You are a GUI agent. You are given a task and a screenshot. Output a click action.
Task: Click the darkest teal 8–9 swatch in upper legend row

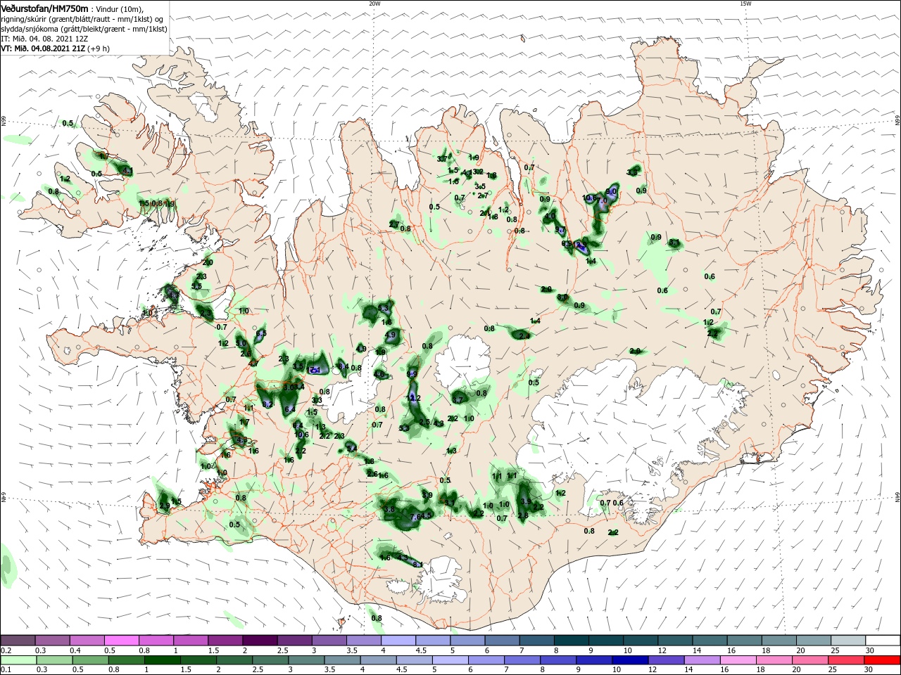[570, 640]
